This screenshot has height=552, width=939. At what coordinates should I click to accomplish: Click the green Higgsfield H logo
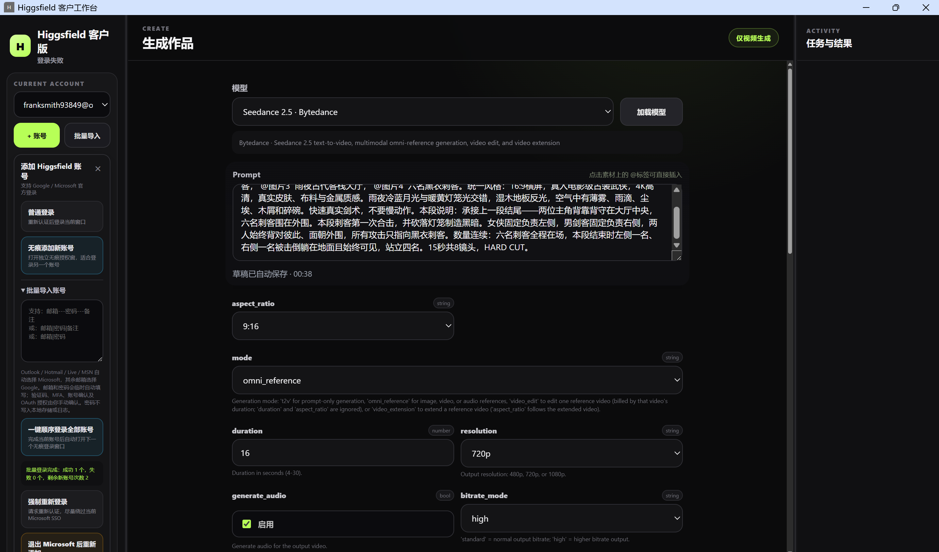point(20,46)
